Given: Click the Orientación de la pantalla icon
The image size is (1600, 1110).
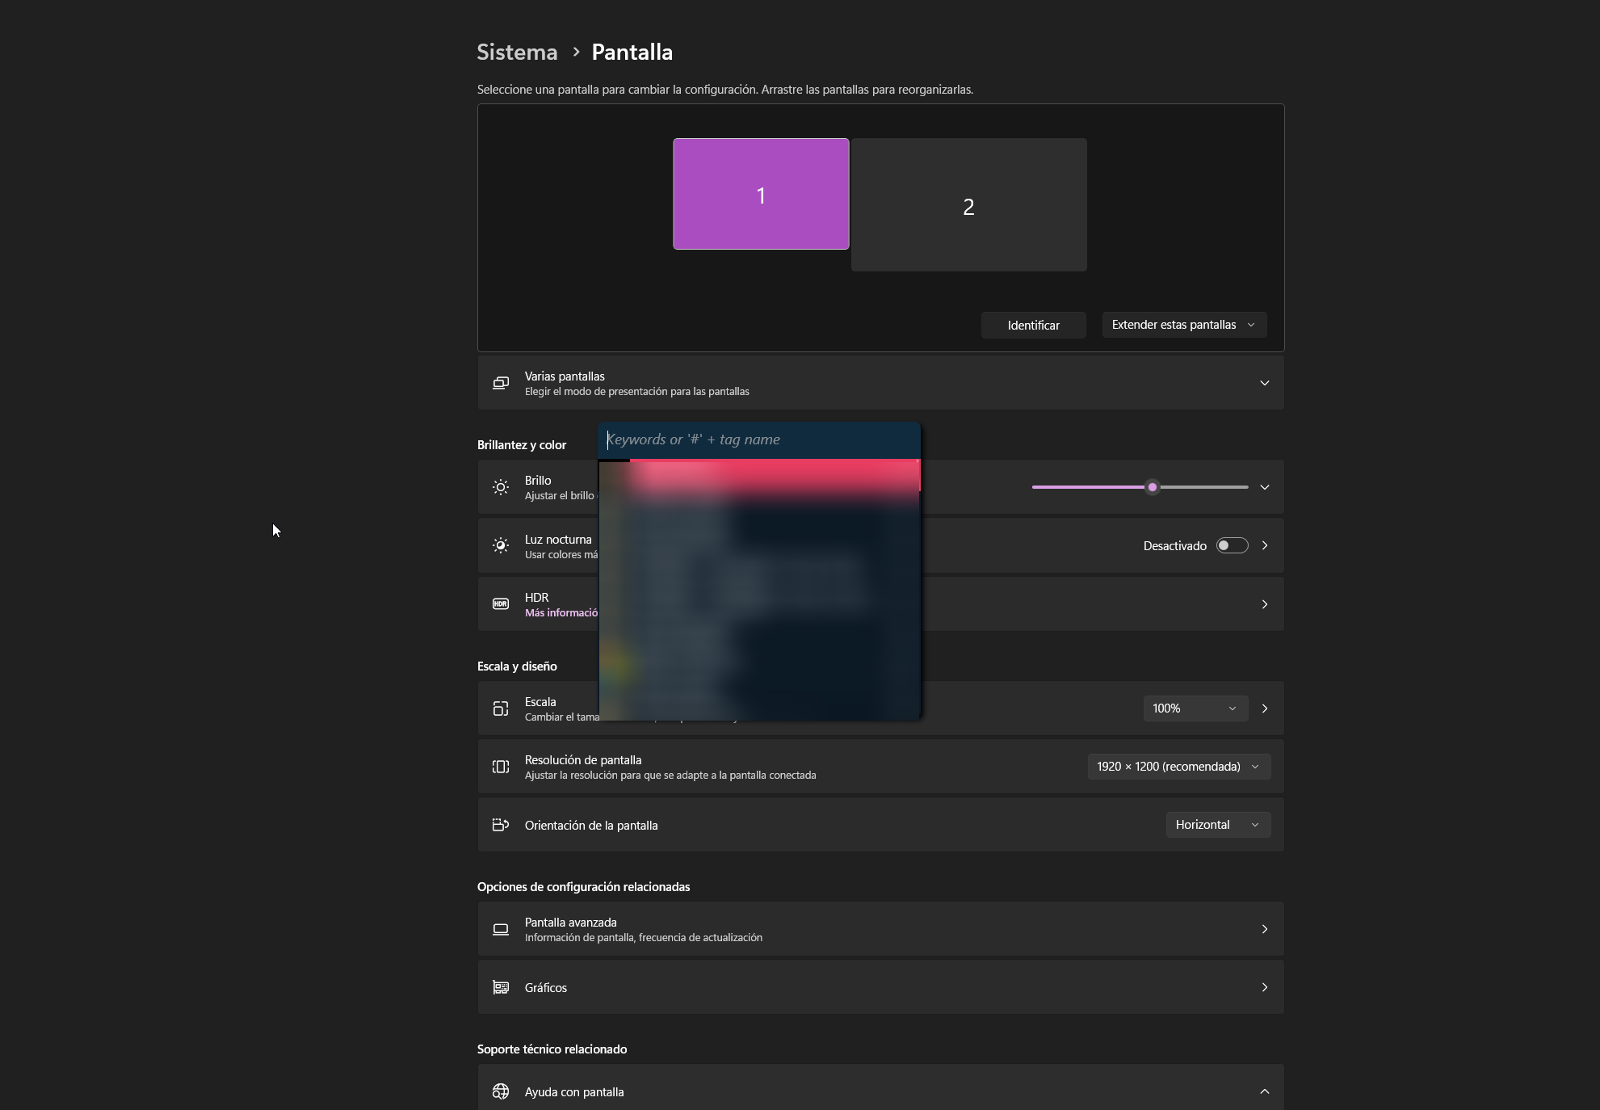Looking at the screenshot, I should [501, 825].
